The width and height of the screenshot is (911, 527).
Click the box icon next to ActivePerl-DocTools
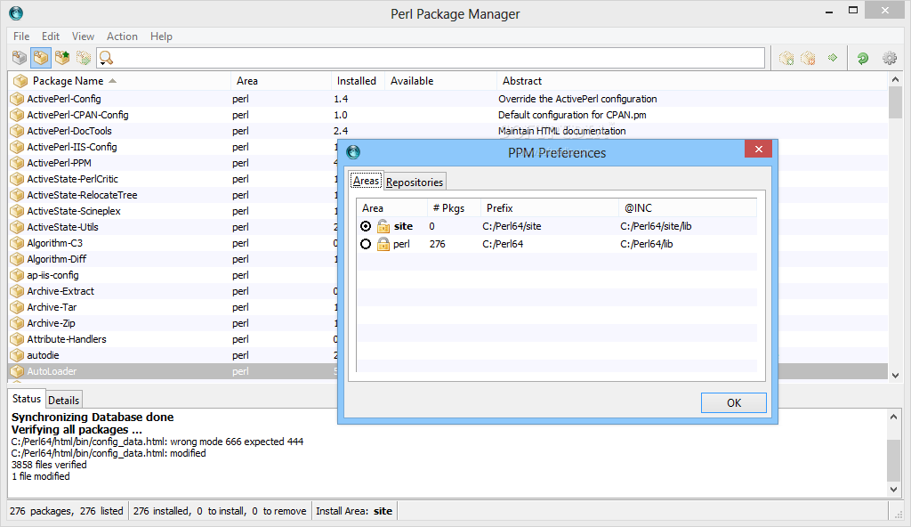click(17, 131)
